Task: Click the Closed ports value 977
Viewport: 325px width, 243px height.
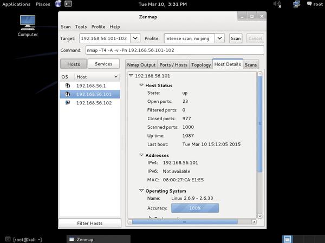Action: coord(186,119)
